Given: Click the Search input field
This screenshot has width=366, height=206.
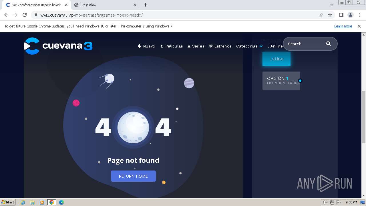Looking at the screenshot, I should [x=305, y=44].
